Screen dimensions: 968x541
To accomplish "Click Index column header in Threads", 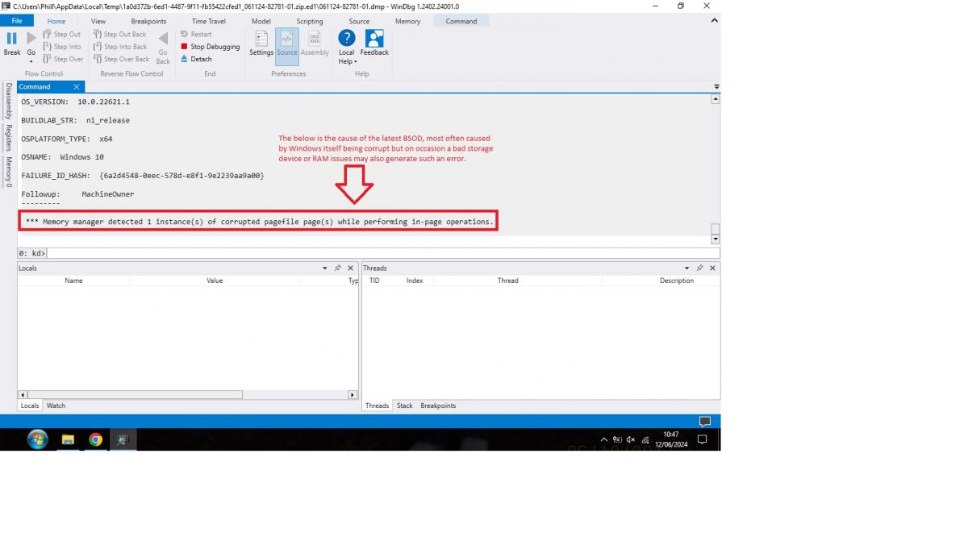I will 415,281.
